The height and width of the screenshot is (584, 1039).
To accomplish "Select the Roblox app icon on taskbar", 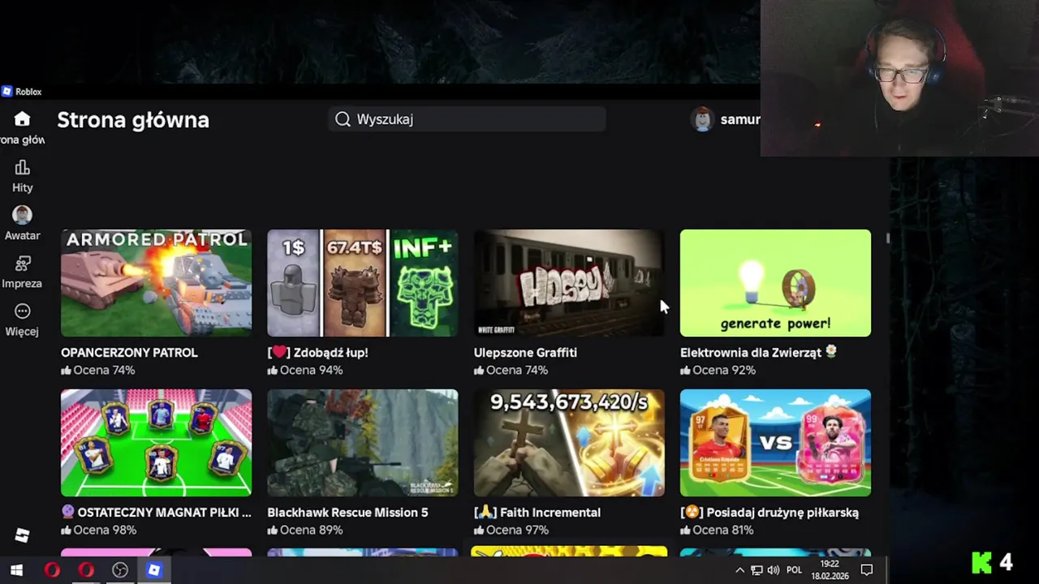I will [x=153, y=570].
